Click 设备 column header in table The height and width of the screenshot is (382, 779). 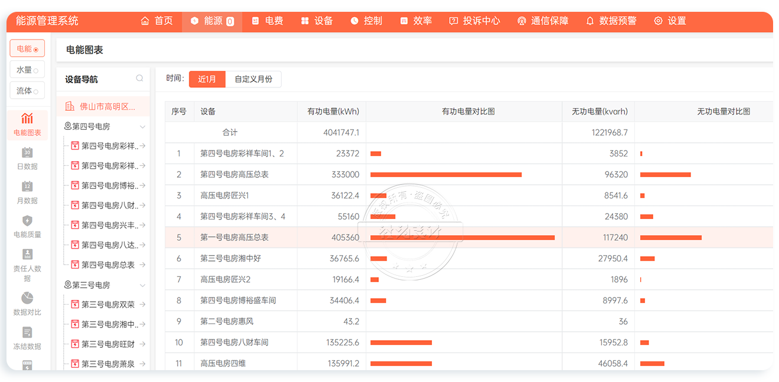(208, 111)
